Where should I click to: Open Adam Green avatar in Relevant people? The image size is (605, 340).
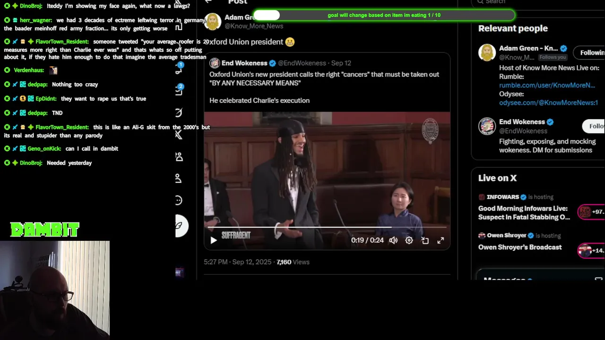pos(487,52)
